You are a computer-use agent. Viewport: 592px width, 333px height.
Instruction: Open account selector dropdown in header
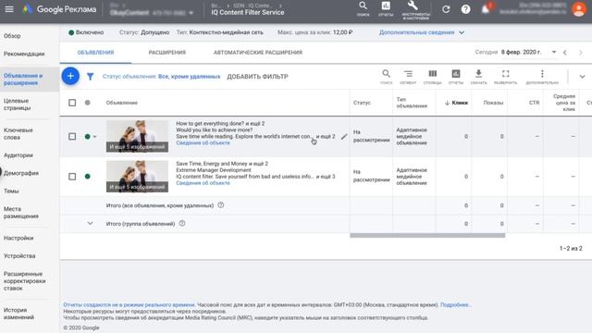pos(191,13)
